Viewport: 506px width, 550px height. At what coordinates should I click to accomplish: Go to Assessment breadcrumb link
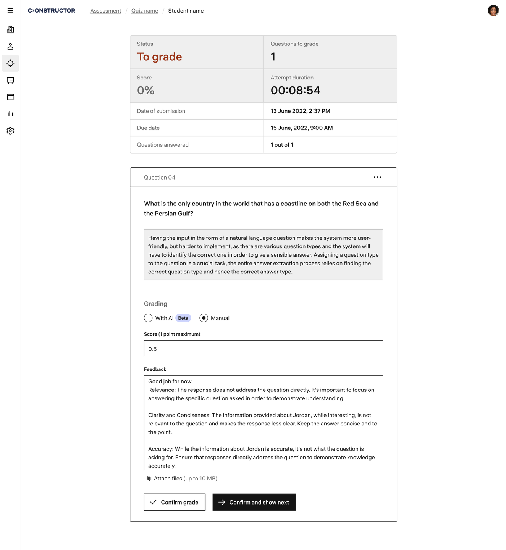click(x=105, y=11)
